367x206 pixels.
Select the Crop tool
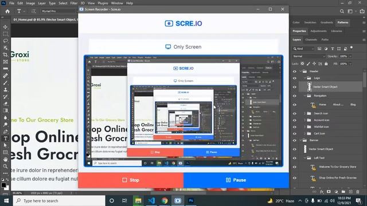[x=5, y=55]
